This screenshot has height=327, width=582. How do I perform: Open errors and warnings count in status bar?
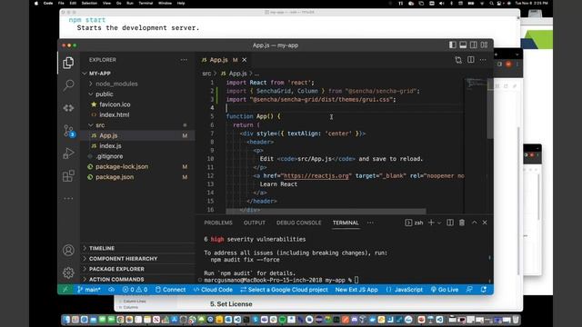(x=135, y=290)
